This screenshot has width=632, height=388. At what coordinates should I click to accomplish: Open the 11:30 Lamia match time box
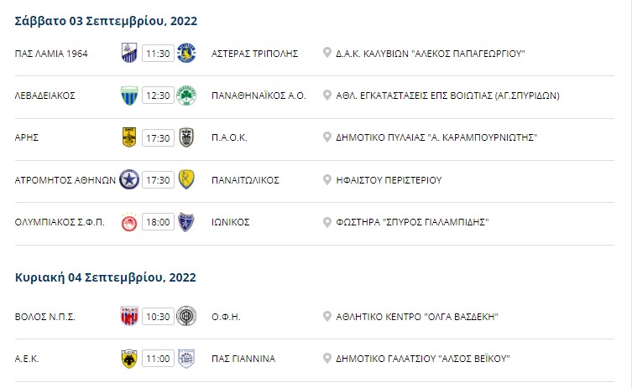(x=158, y=54)
